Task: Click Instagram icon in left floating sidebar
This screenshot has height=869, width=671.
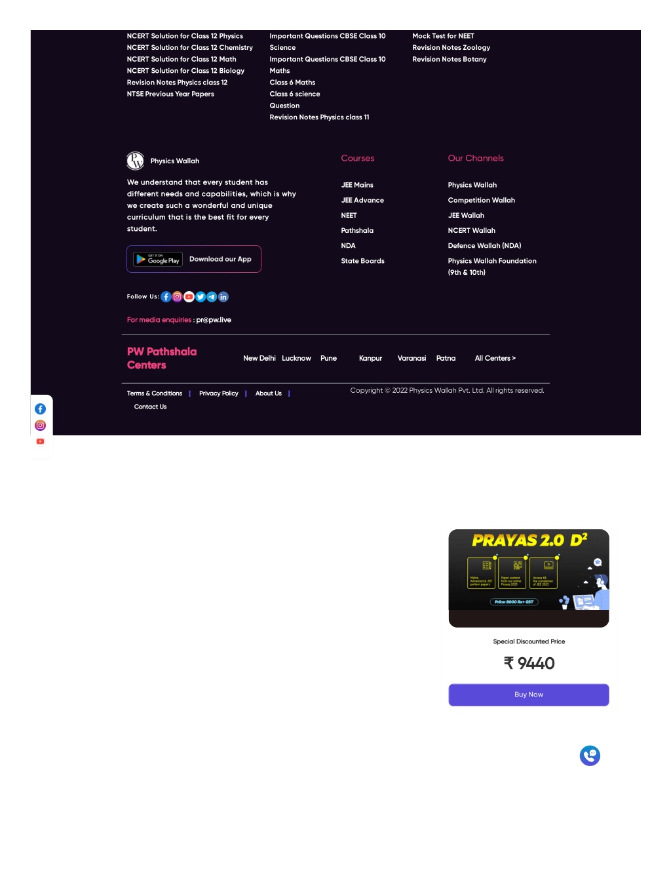Action: coord(40,425)
